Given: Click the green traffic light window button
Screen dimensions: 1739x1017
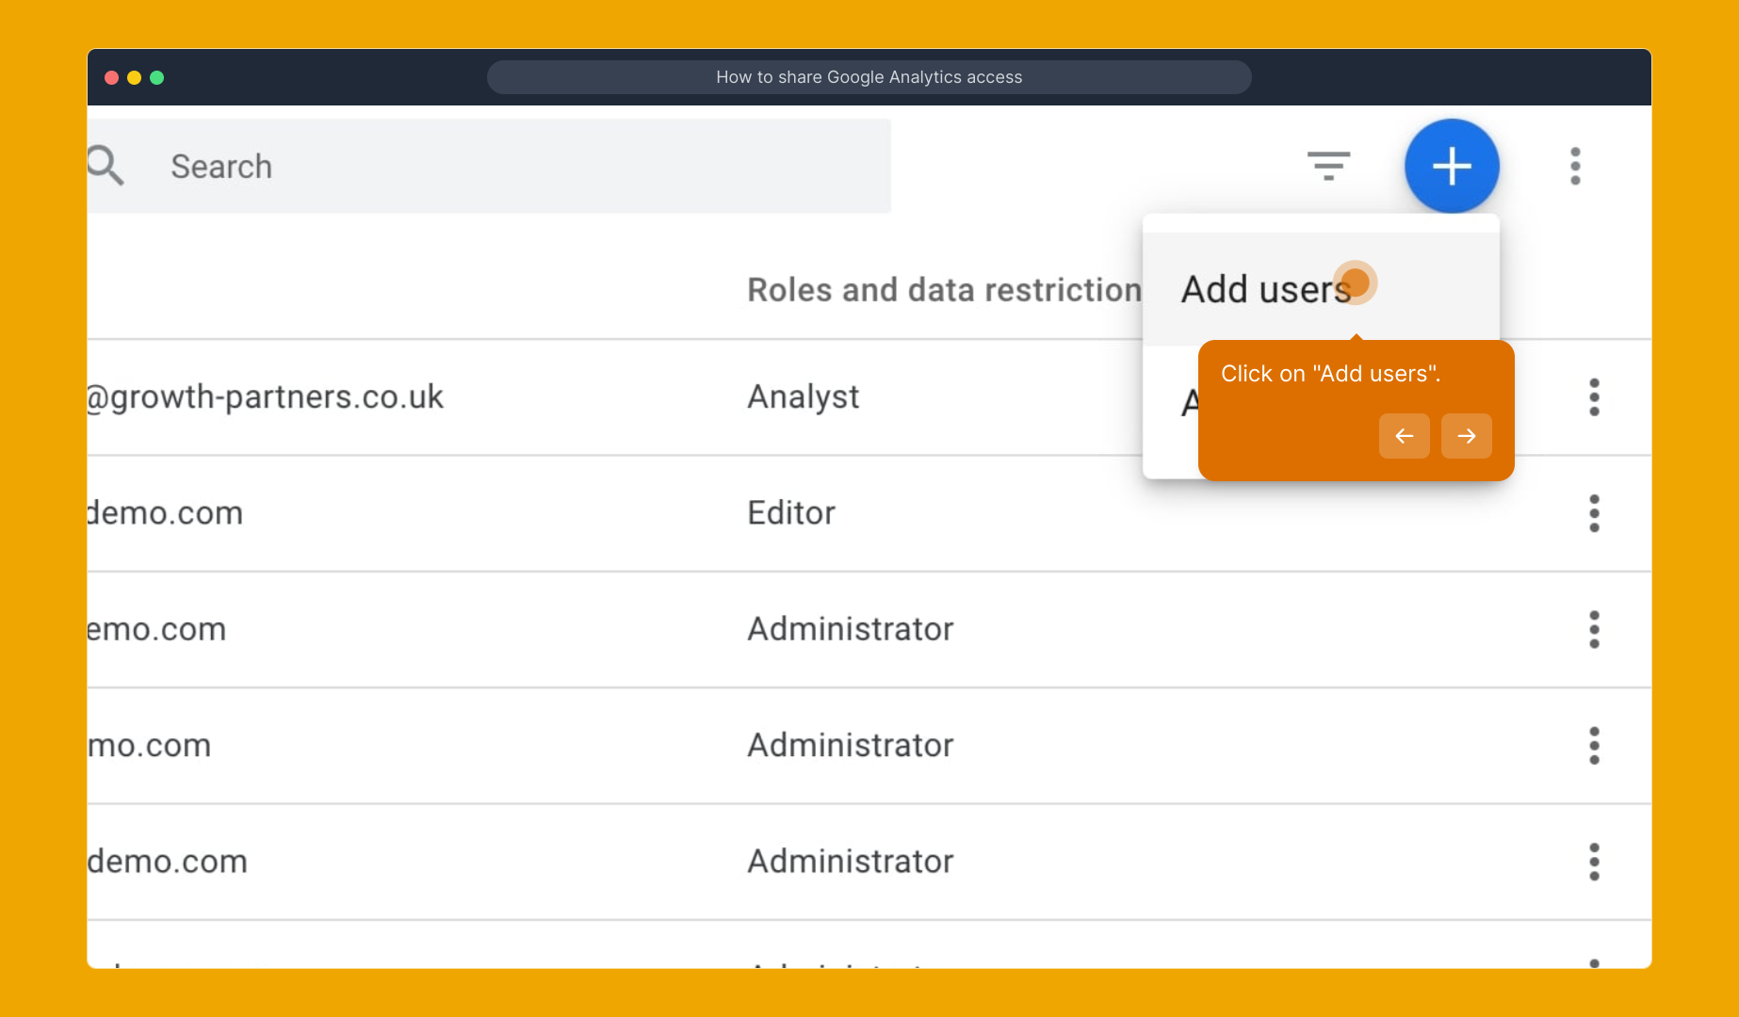Looking at the screenshot, I should [157, 77].
